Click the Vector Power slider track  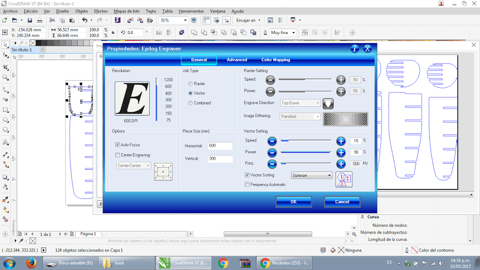tap(306, 152)
